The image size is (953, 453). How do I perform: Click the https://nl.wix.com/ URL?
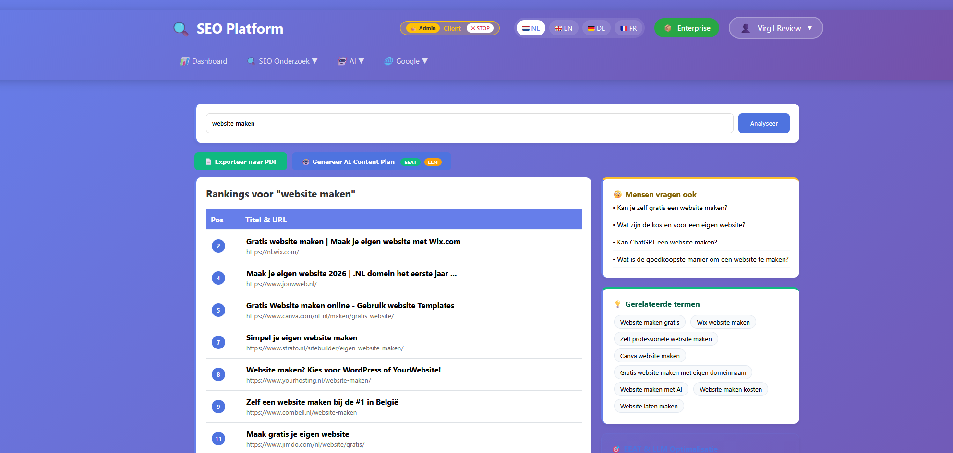pyautogui.click(x=273, y=252)
